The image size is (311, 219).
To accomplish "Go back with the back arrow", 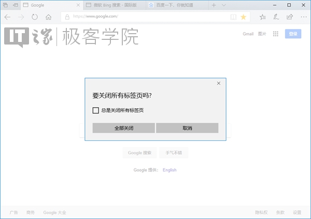I will pyautogui.click(x=7, y=17).
